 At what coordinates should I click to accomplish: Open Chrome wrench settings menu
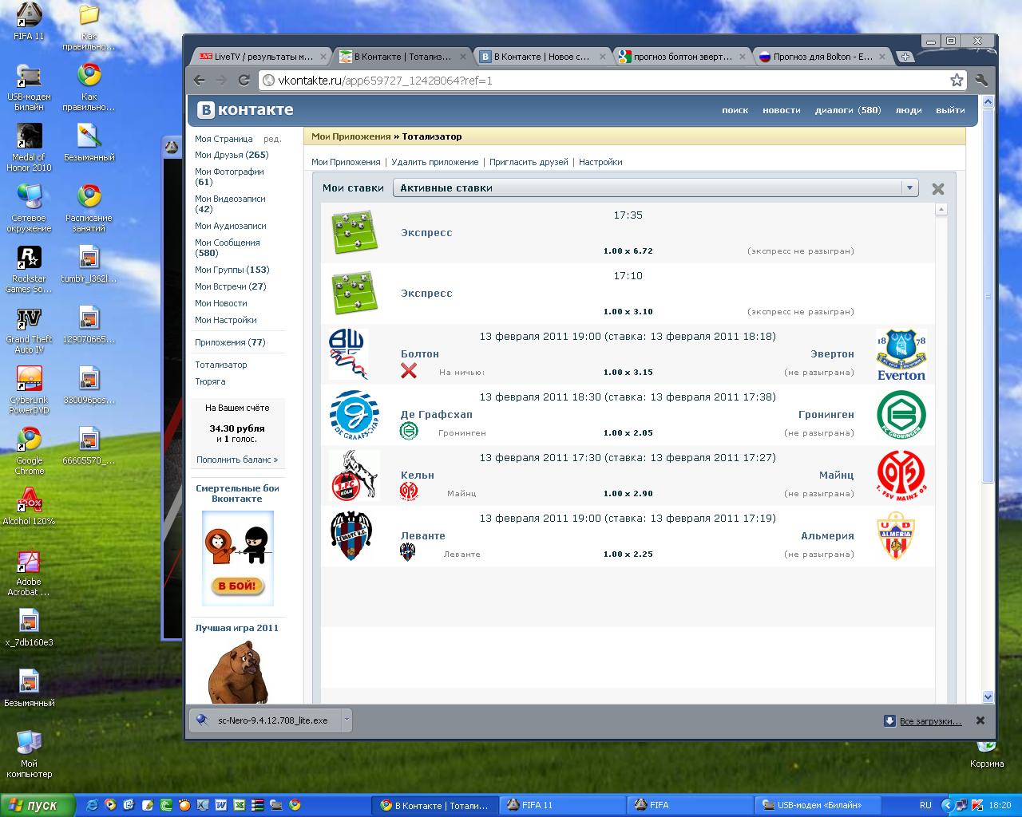point(981,80)
